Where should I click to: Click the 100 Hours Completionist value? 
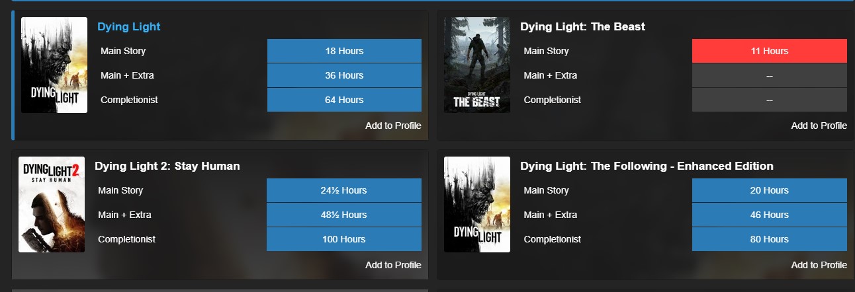[x=344, y=239]
